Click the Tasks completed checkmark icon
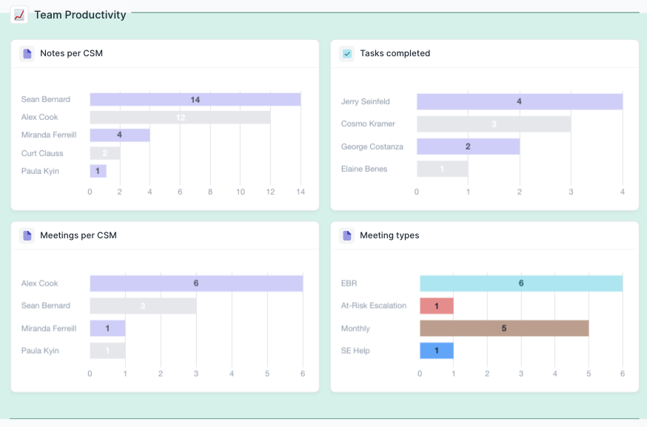Viewport: 647px width, 427px height. (346, 53)
